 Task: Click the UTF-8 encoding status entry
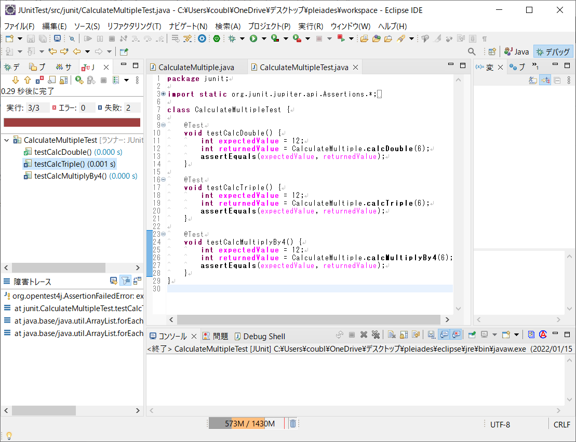point(500,424)
